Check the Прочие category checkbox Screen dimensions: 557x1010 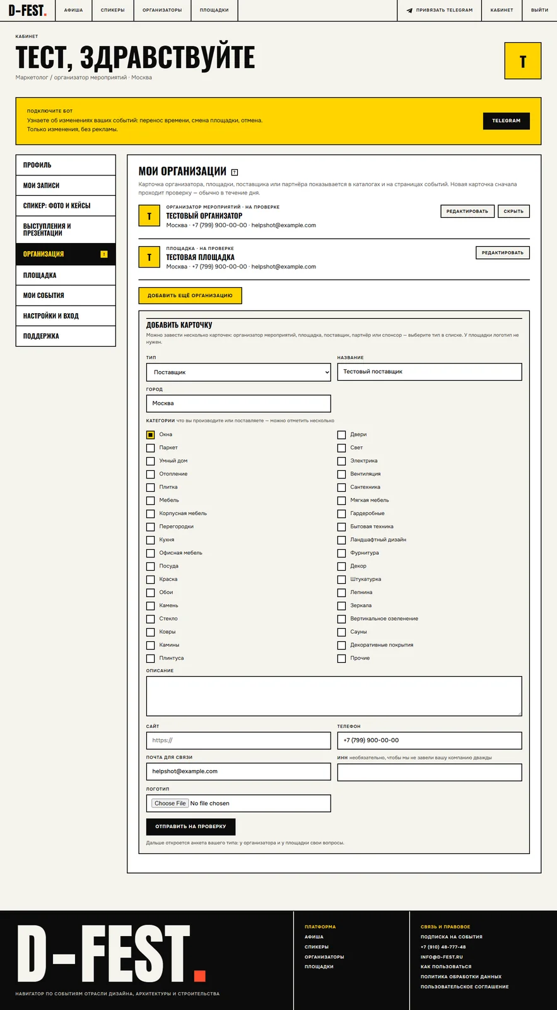pyautogui.click(x=341, y=658)
